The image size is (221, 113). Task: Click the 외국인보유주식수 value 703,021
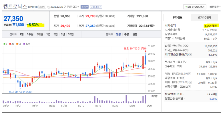212,50
